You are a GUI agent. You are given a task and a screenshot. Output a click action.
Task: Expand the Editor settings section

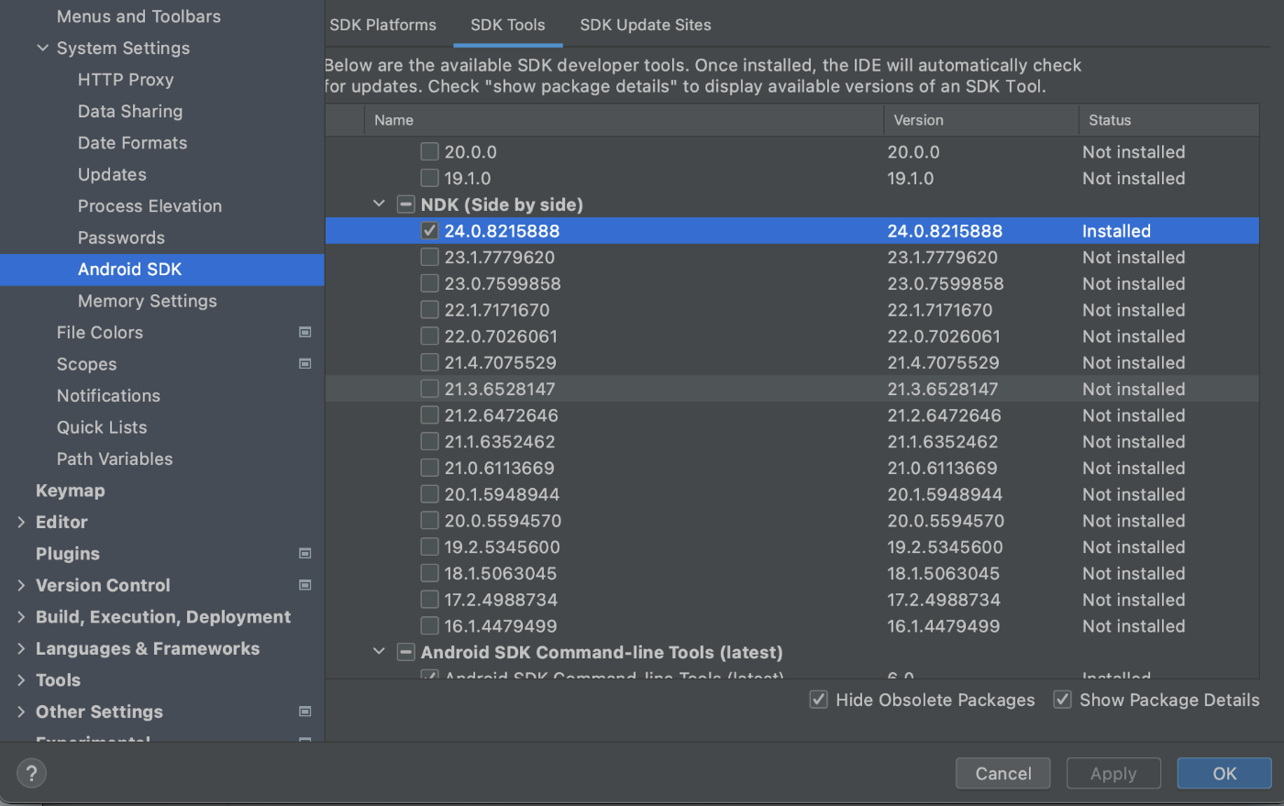pyautogui.click(x=21, y=522)
